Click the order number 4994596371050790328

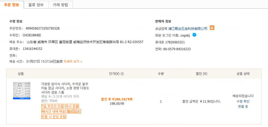click(x=42, y=28)
